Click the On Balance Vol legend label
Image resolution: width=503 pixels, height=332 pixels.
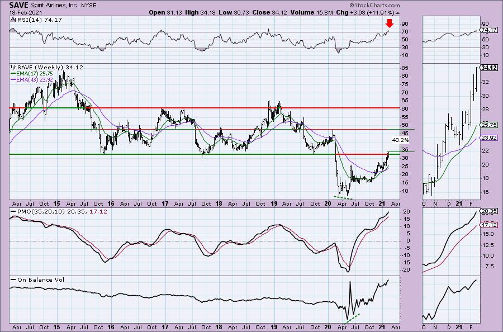(x=41, y=279)
